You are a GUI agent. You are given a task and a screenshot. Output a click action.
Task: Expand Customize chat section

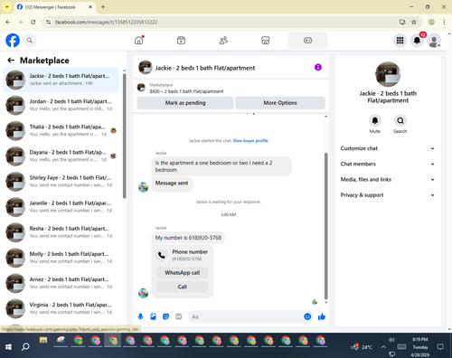(388, 148)
